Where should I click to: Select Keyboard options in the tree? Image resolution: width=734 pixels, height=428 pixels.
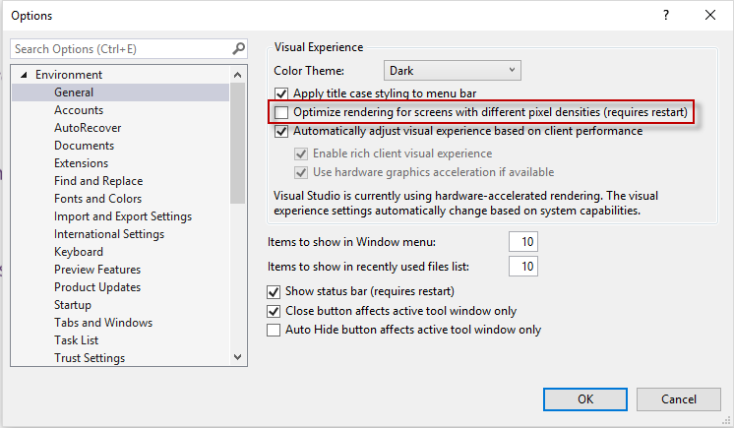pos(79,252)
